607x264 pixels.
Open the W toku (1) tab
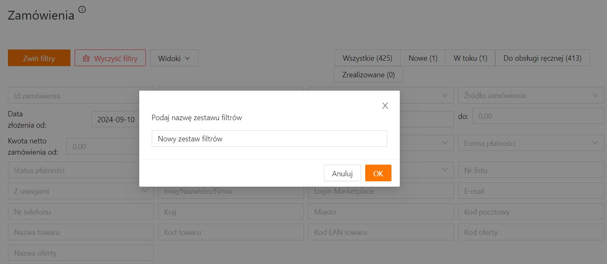[470, 58]
